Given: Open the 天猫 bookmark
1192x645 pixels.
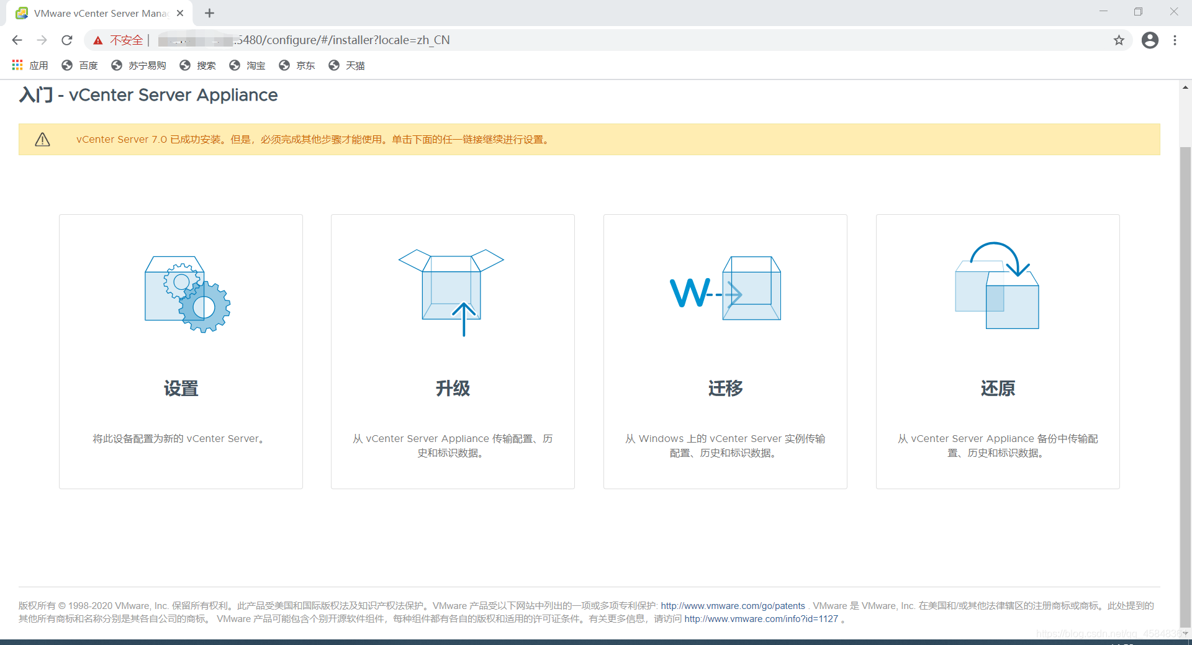Looking at the screenshot, I should point(346,65).
